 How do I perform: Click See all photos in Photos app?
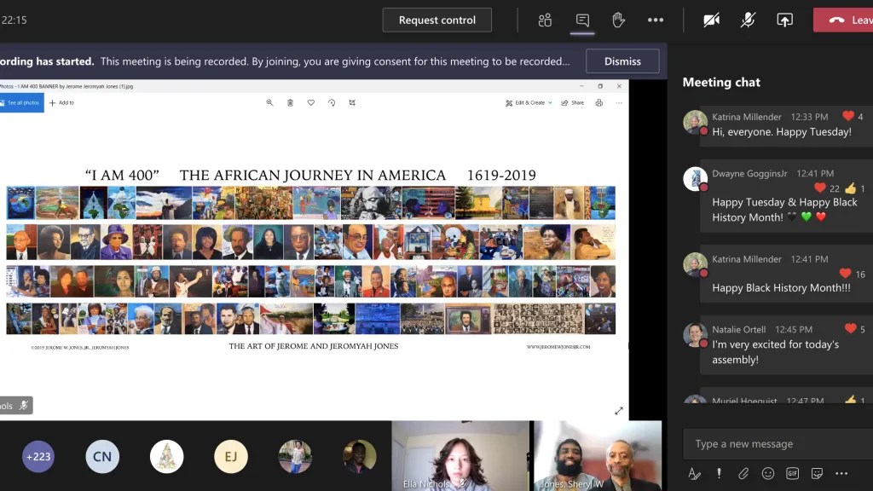pyautogui.click(x=21, y=102)
